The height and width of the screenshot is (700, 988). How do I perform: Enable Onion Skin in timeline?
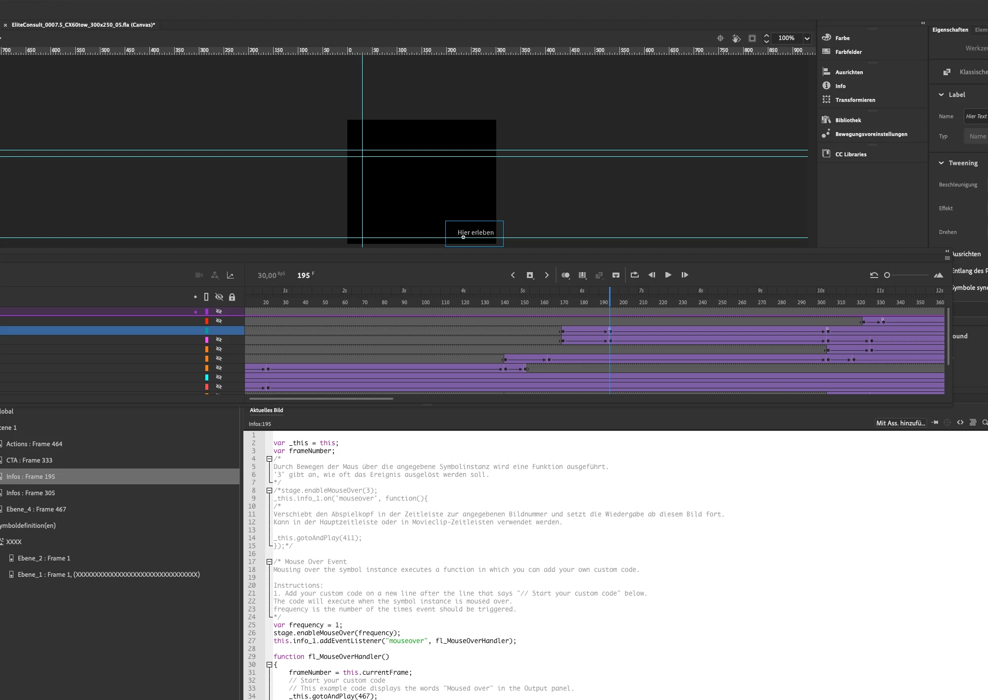pos(565,275)
